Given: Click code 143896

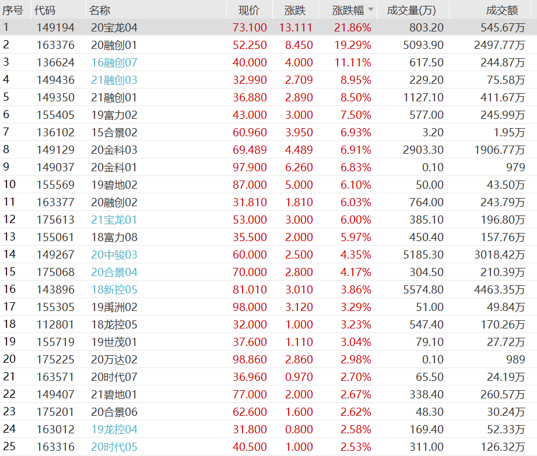Looking at the screenshot, I should pos(55,289).
